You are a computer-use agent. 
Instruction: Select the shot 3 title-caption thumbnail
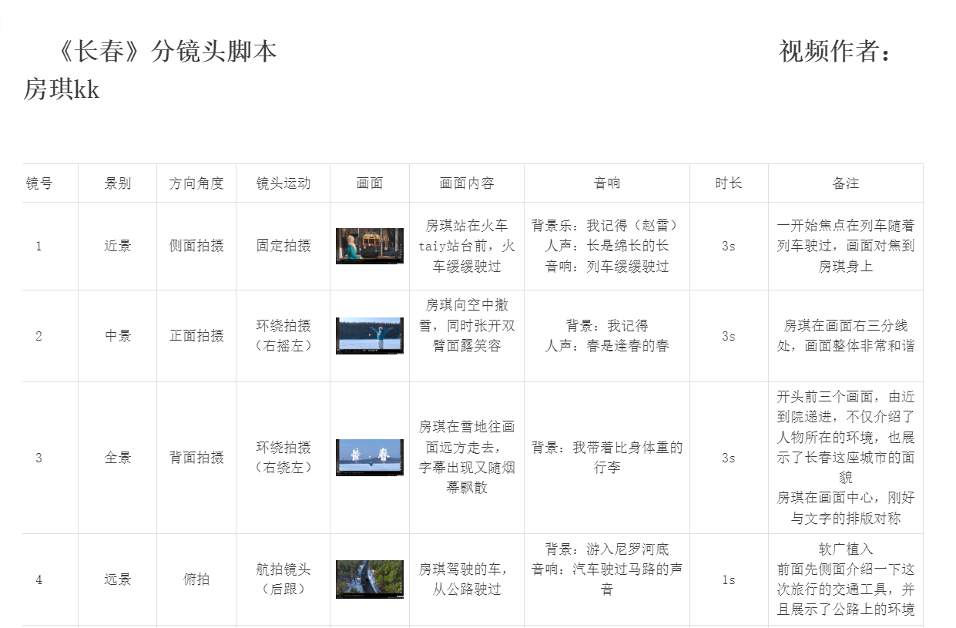(x=370, y=458)
